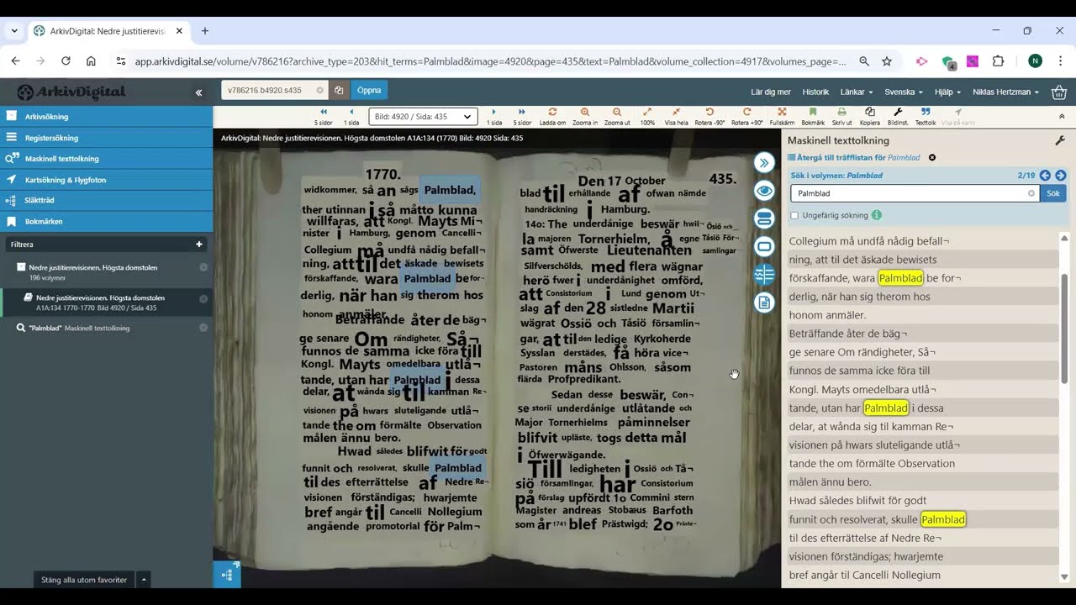This screenshot has width=1076, height=605.
Task: Open Länkar dropdown menu
Action: tap(856, 92)
